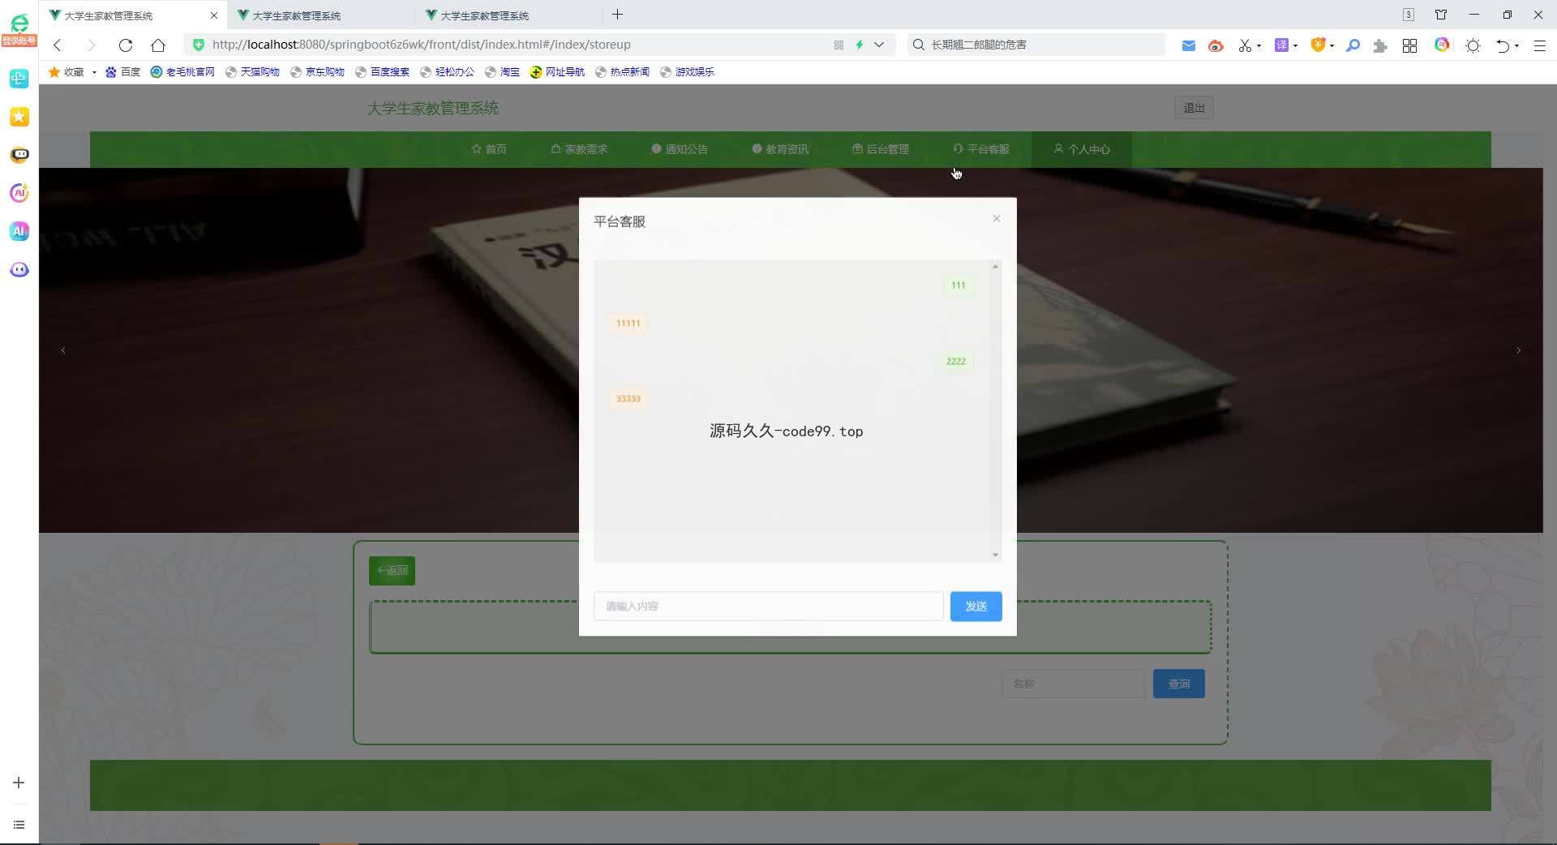Open the sidebar star favorites icon

pos(19,117)
